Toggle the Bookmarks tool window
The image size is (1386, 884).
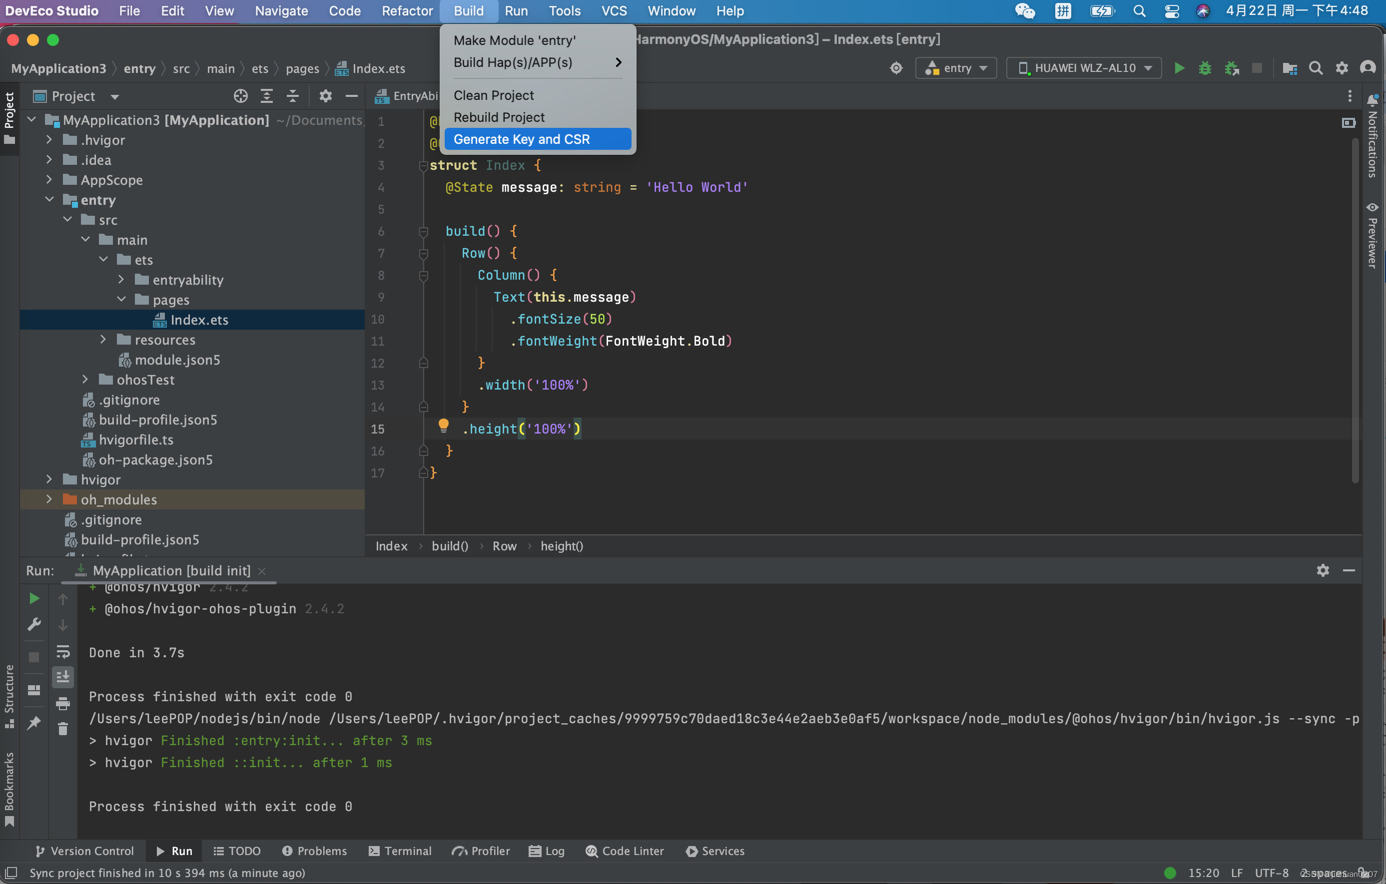(9, 789)
